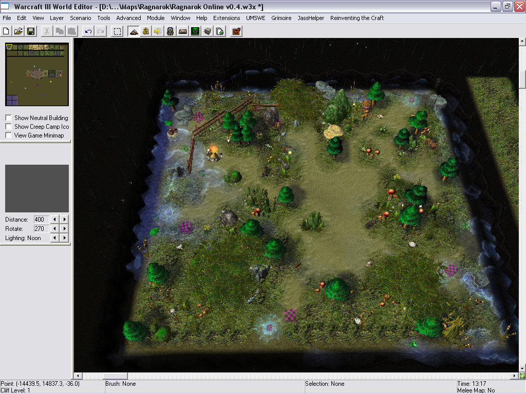Enable Show Neutral Building checkbox

point(9,117)
